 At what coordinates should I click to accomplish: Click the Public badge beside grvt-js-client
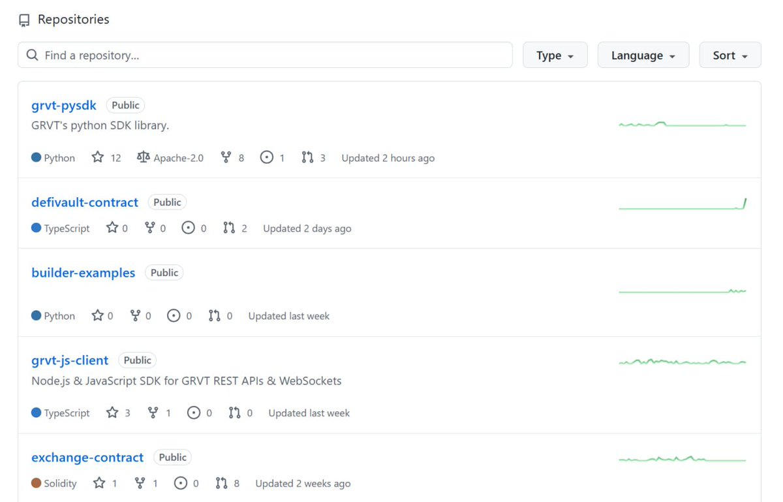pyautogui.click(x=137, y=360)
